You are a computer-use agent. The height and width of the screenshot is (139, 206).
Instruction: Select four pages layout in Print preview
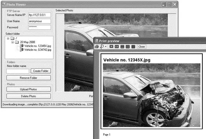[128, 47]
